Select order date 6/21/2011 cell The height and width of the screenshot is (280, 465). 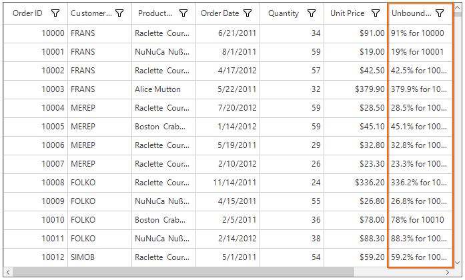coord(227,33)
